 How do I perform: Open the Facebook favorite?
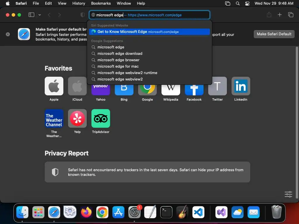pos(194,90)
